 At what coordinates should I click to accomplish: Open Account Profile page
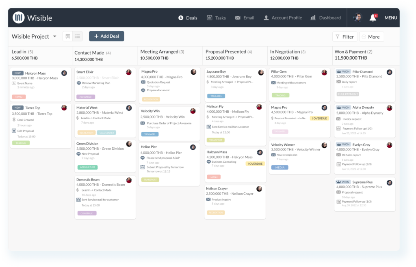click(283, 18)
